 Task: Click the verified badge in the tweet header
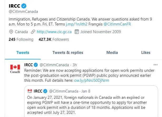[36, 65]
